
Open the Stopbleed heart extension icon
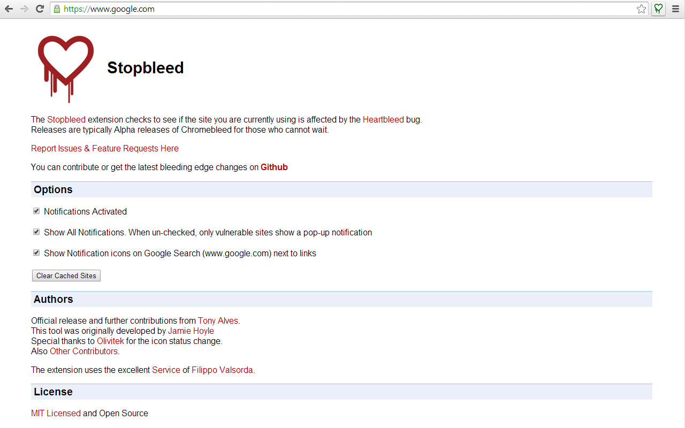659,9
